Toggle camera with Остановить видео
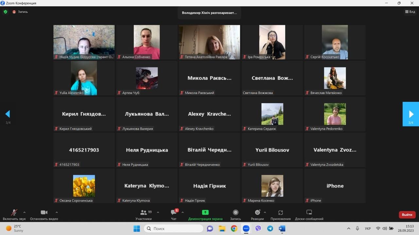419x235 pixels. (44, 215)
